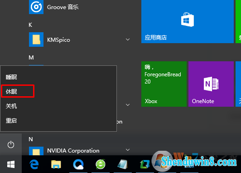The image size is (241, 173).
Task: Click the Groove 音乐 app icon
Action: point(36,7)
